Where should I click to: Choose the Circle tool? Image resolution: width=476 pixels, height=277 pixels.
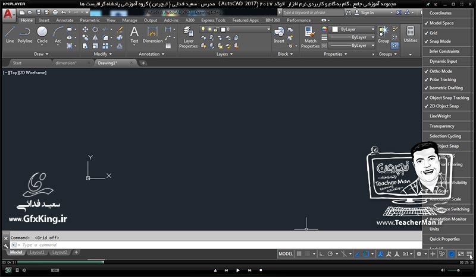pos(42,34)
